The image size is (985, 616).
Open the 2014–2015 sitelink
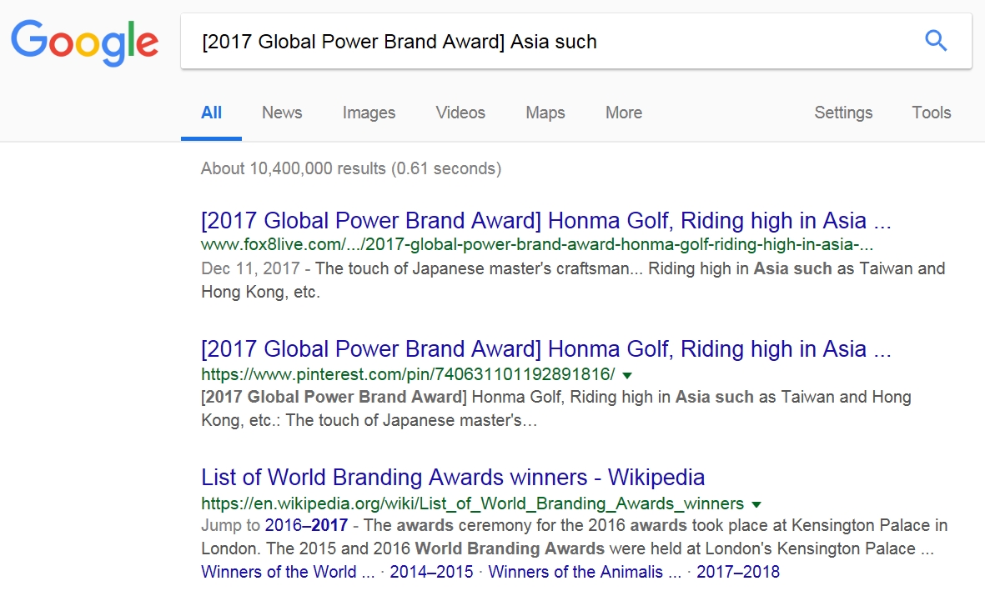point(431,572)
